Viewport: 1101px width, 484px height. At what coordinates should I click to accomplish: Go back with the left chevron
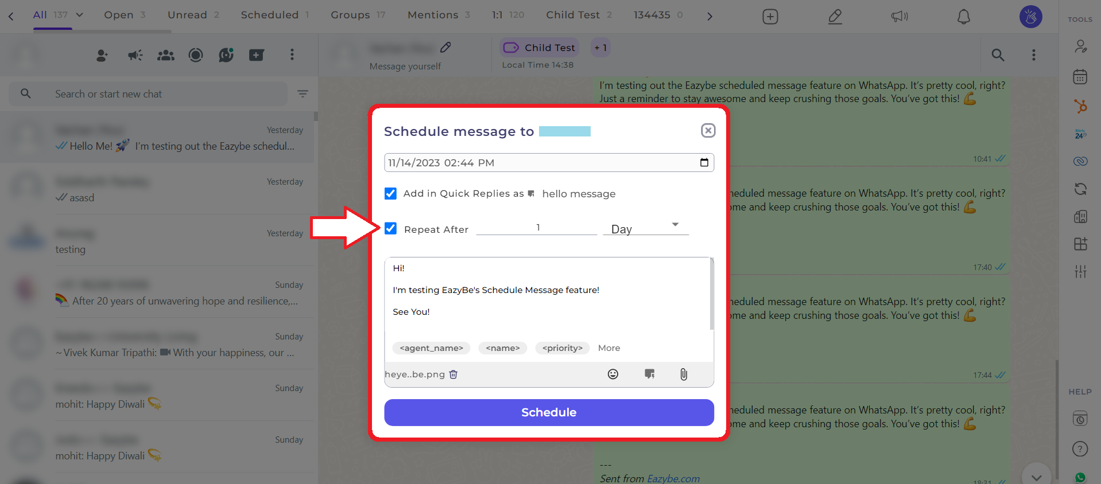[x=11, y=17]
